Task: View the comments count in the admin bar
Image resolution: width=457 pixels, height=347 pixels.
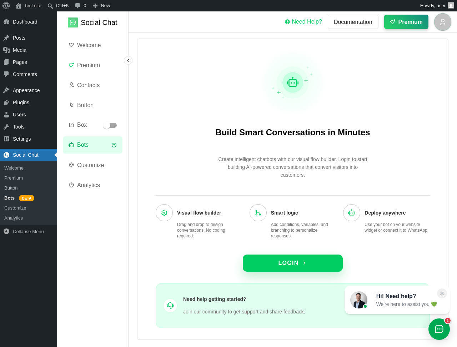Action: tap(81, 6)
